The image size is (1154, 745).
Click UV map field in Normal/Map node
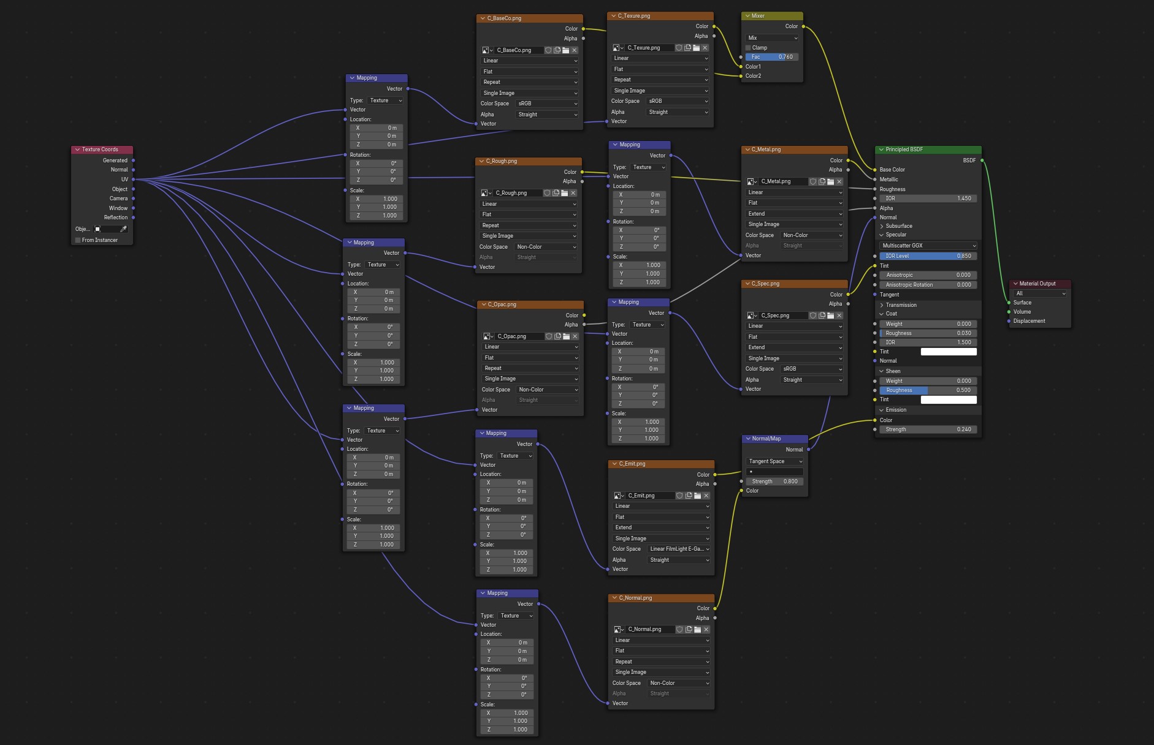tap(775, 472)
